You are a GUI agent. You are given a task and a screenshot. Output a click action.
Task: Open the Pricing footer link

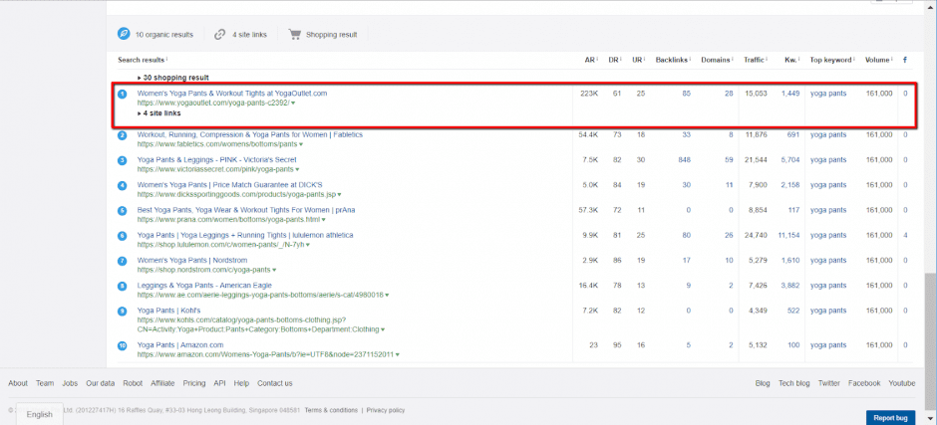tap(194, 383)
